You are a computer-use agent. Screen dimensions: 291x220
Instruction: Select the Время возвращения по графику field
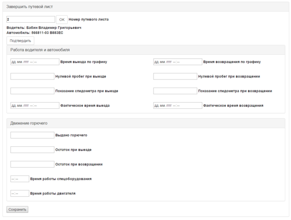[x=178, y=62]
